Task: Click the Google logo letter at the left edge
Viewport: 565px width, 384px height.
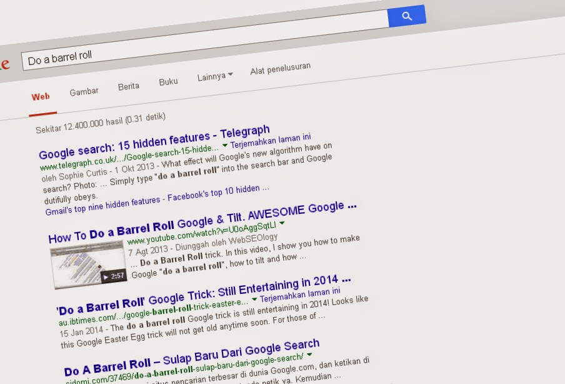Action: point(4,64)
